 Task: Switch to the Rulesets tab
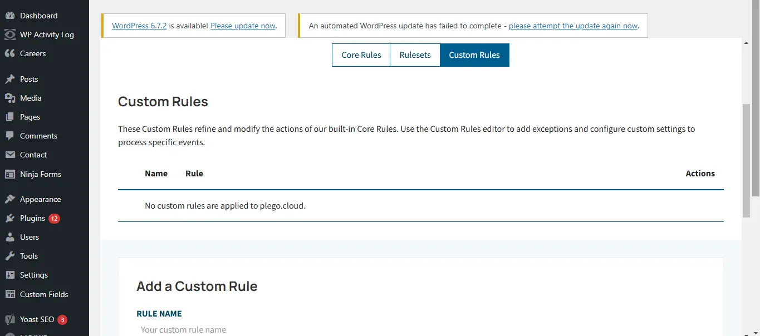415,55
